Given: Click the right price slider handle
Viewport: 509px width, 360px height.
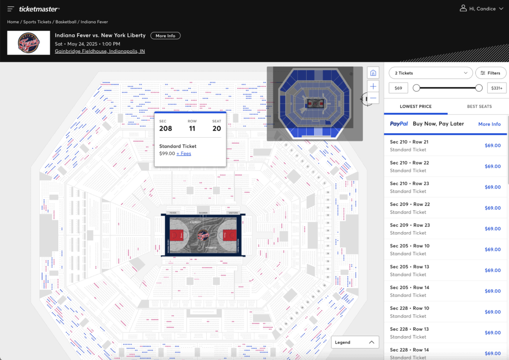Looking at the screenshot, I should pyautogui.click(x=479, y=88).
